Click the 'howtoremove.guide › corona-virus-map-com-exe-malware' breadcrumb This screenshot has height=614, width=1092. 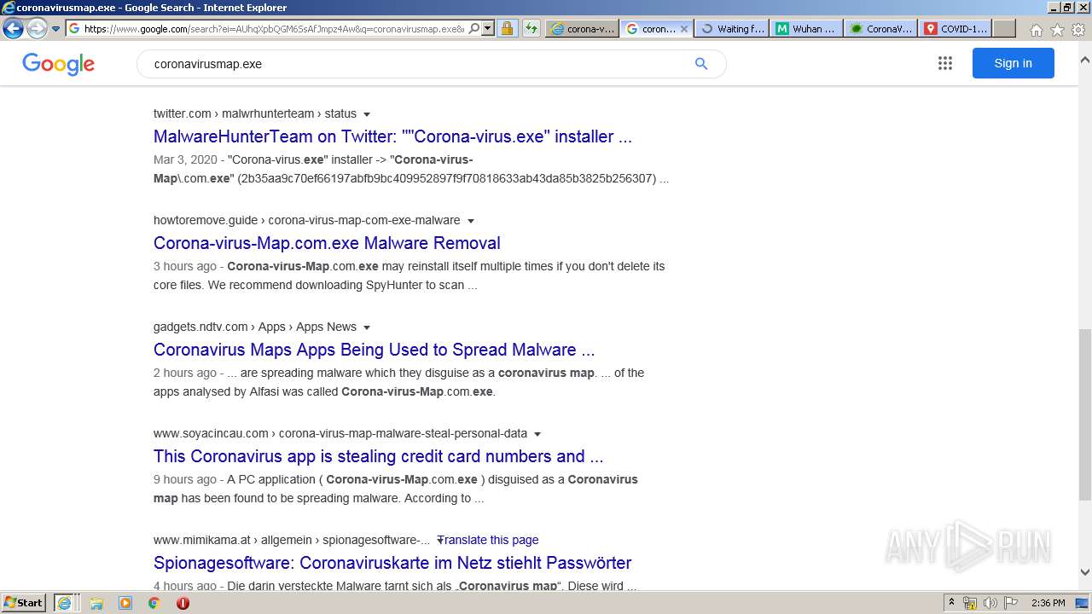click(307, 220)
